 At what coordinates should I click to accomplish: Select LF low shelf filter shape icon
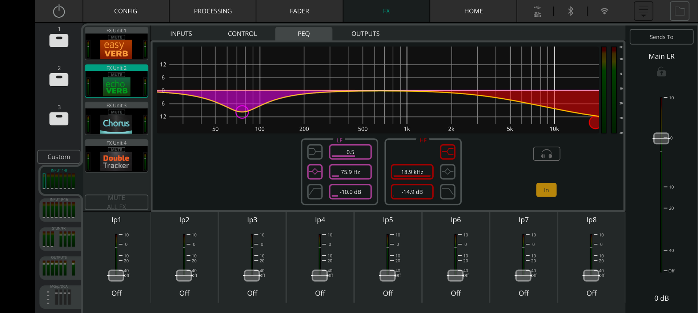tap(315, 152)
